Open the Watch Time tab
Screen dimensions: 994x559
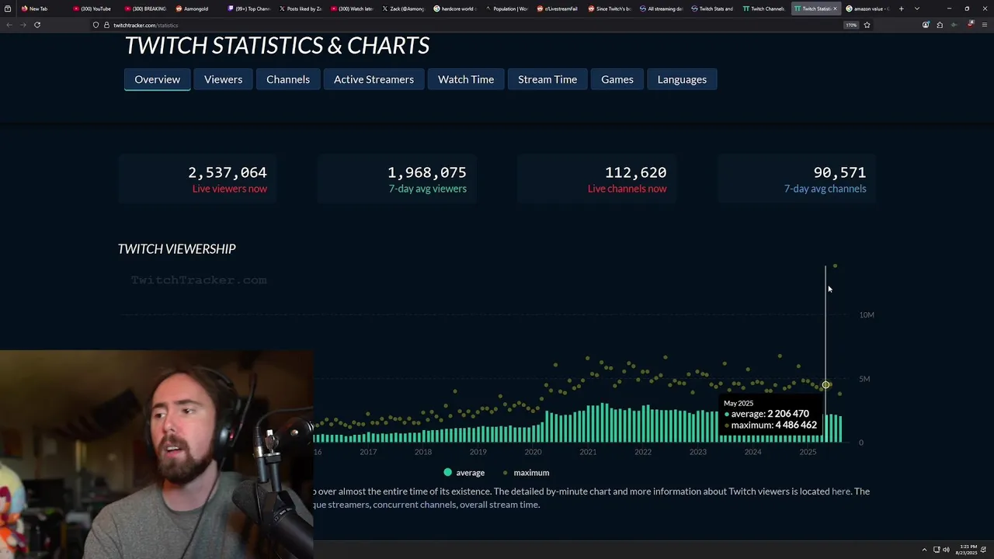coord(466,79)
